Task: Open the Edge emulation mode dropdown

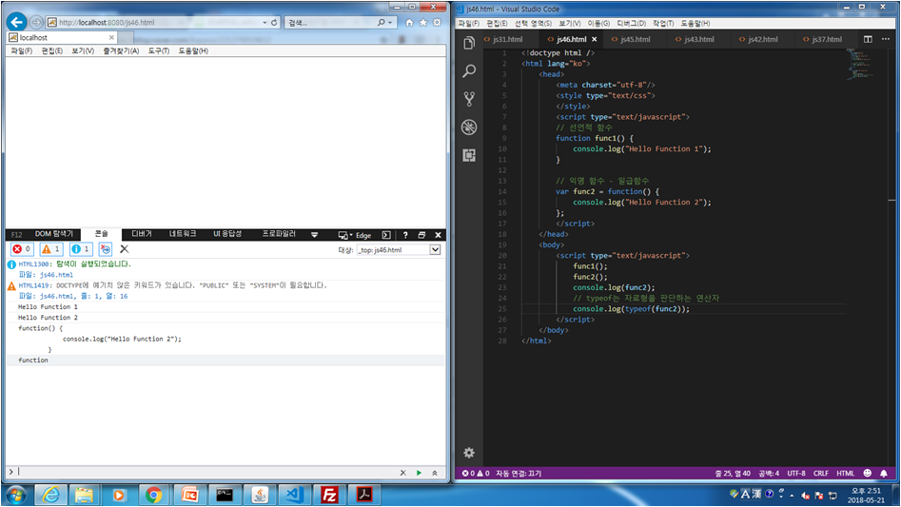Action: [x=355, y=235]
